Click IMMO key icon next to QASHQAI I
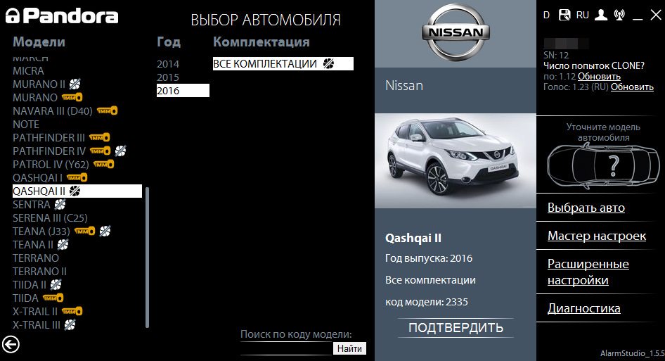Screen dimensions: 665x361 (77, 177)
